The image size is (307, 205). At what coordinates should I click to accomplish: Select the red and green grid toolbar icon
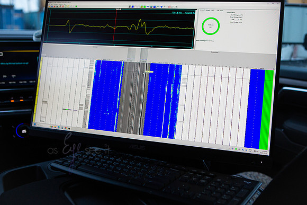point(141,7)
